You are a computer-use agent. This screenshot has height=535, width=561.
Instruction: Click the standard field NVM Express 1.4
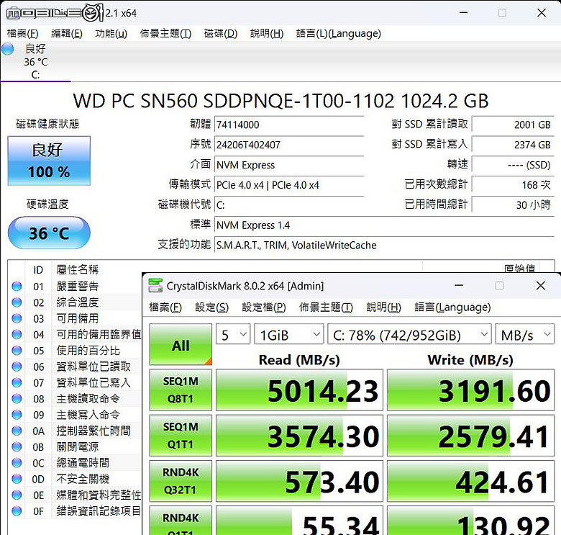tap(384, 225)
